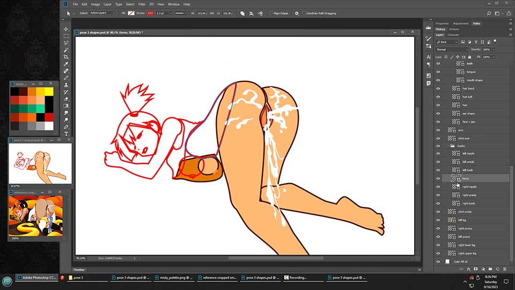Viewport: 515px width, 290px height.
Task: Pick the yellow swatch in palette window
Action: 49,92
